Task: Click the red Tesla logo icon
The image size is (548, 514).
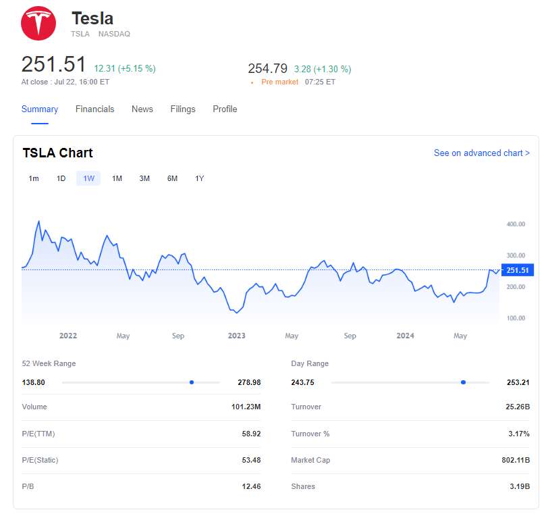Action: (x=38, y=24)
